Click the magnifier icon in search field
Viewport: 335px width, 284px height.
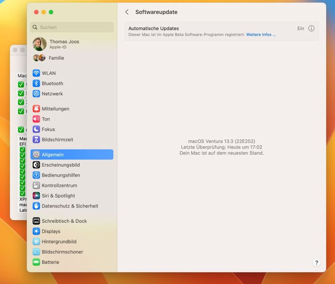tap(35, 27)
